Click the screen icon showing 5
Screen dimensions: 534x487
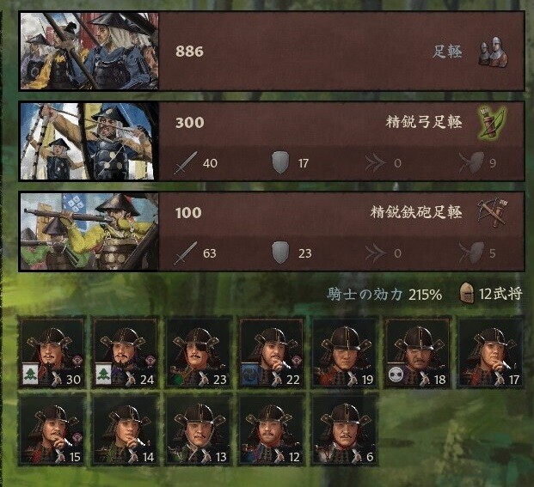(473, 253)
